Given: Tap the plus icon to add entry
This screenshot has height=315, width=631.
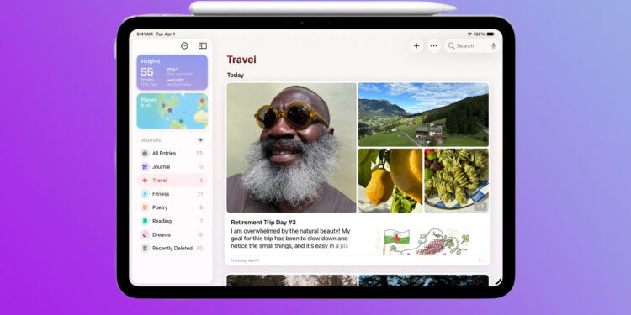Looking at the screenshot, I should (x=416, y=46).
